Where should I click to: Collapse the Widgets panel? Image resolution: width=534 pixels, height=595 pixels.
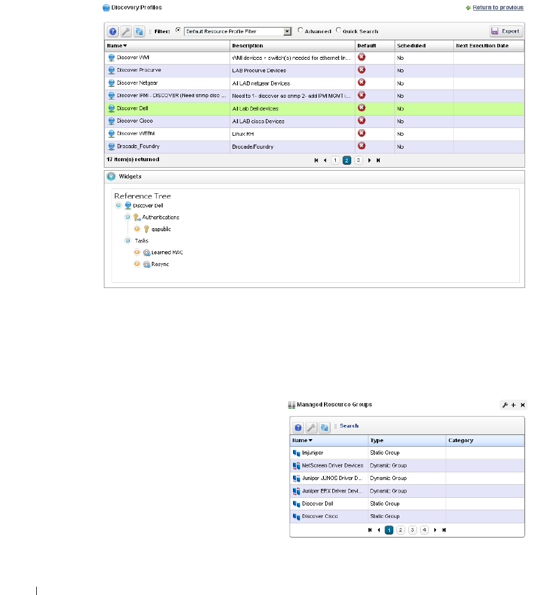pos(112,177)
